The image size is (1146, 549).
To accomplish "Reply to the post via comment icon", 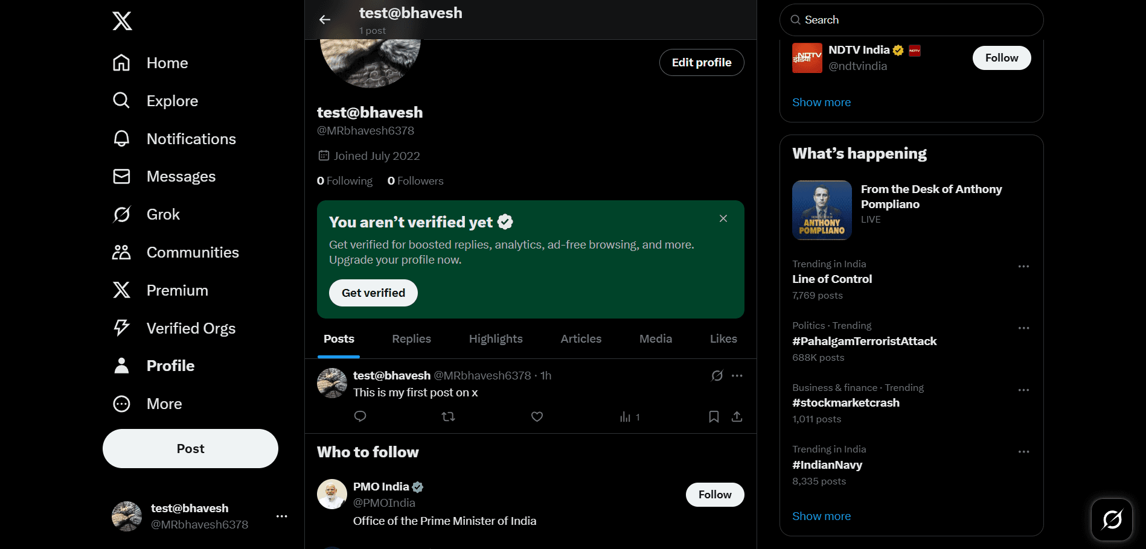I will 360,417.
